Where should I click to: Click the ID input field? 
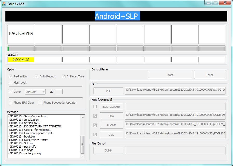[59, 92]
